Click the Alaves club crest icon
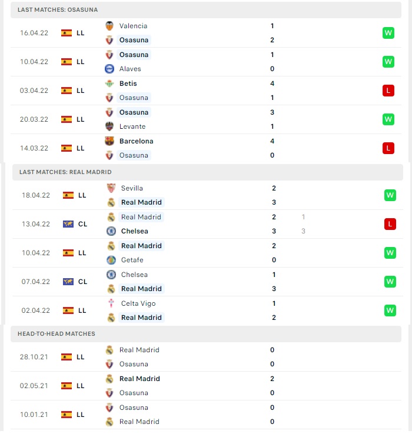 click(x=109, y=69)
